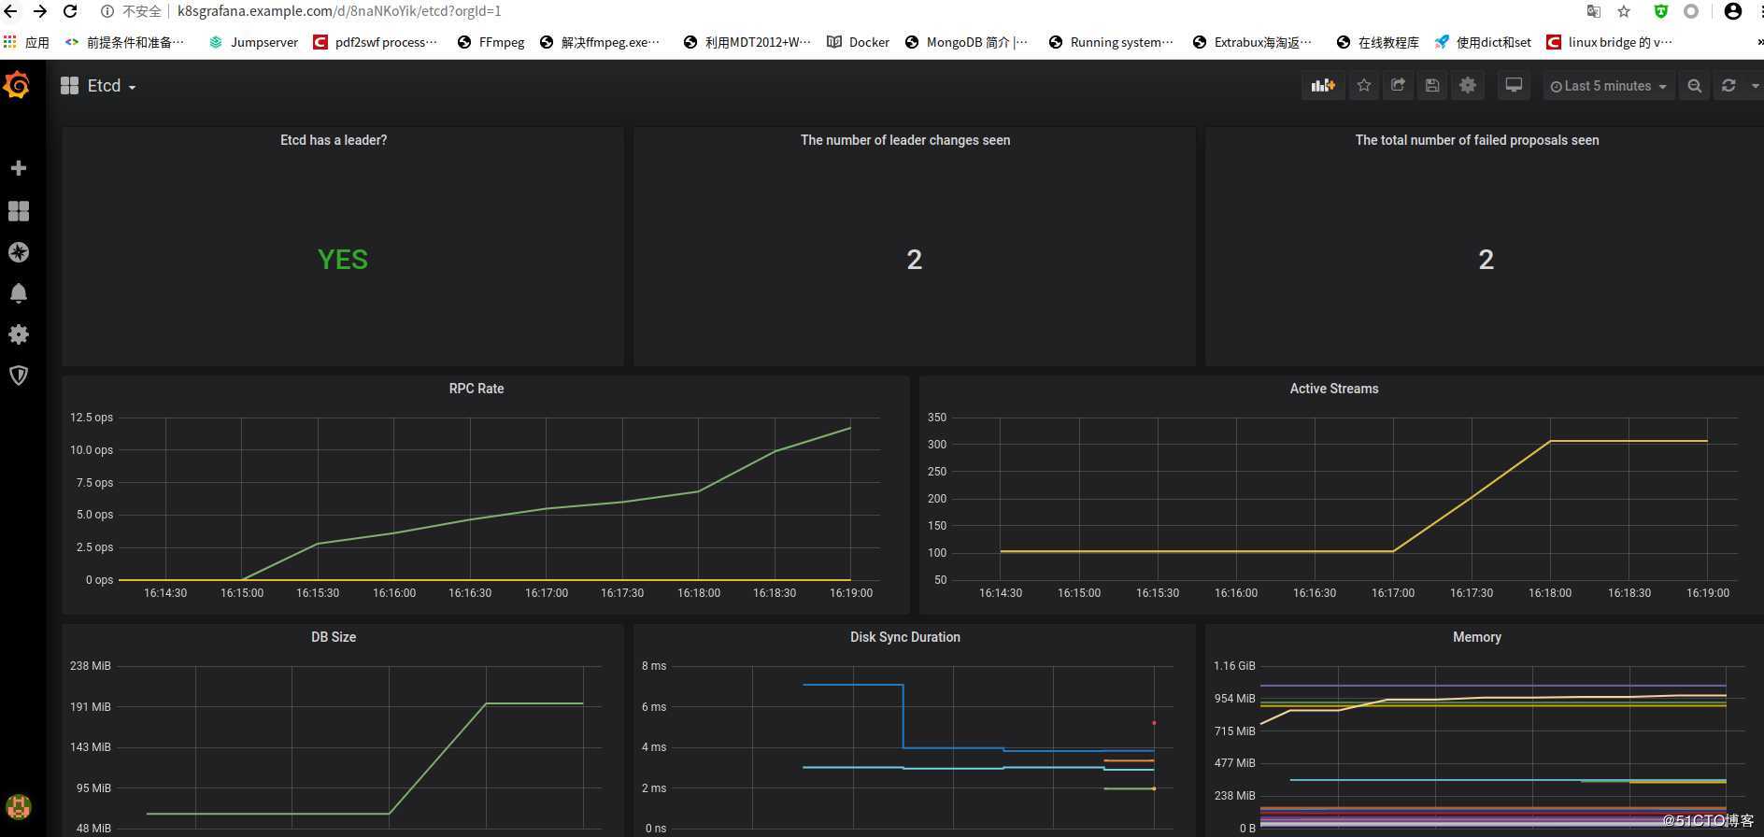
Task: Open the Dashboards grid icon in sidebar
Action: (18, 210)
